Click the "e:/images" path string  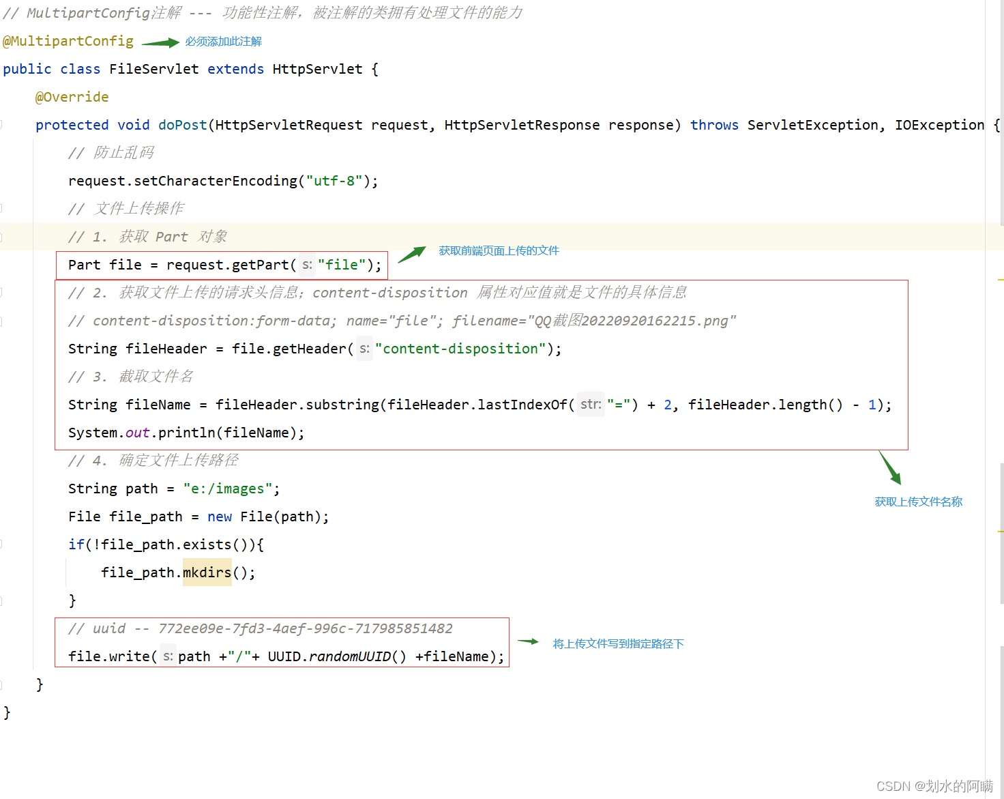(228, 489)
